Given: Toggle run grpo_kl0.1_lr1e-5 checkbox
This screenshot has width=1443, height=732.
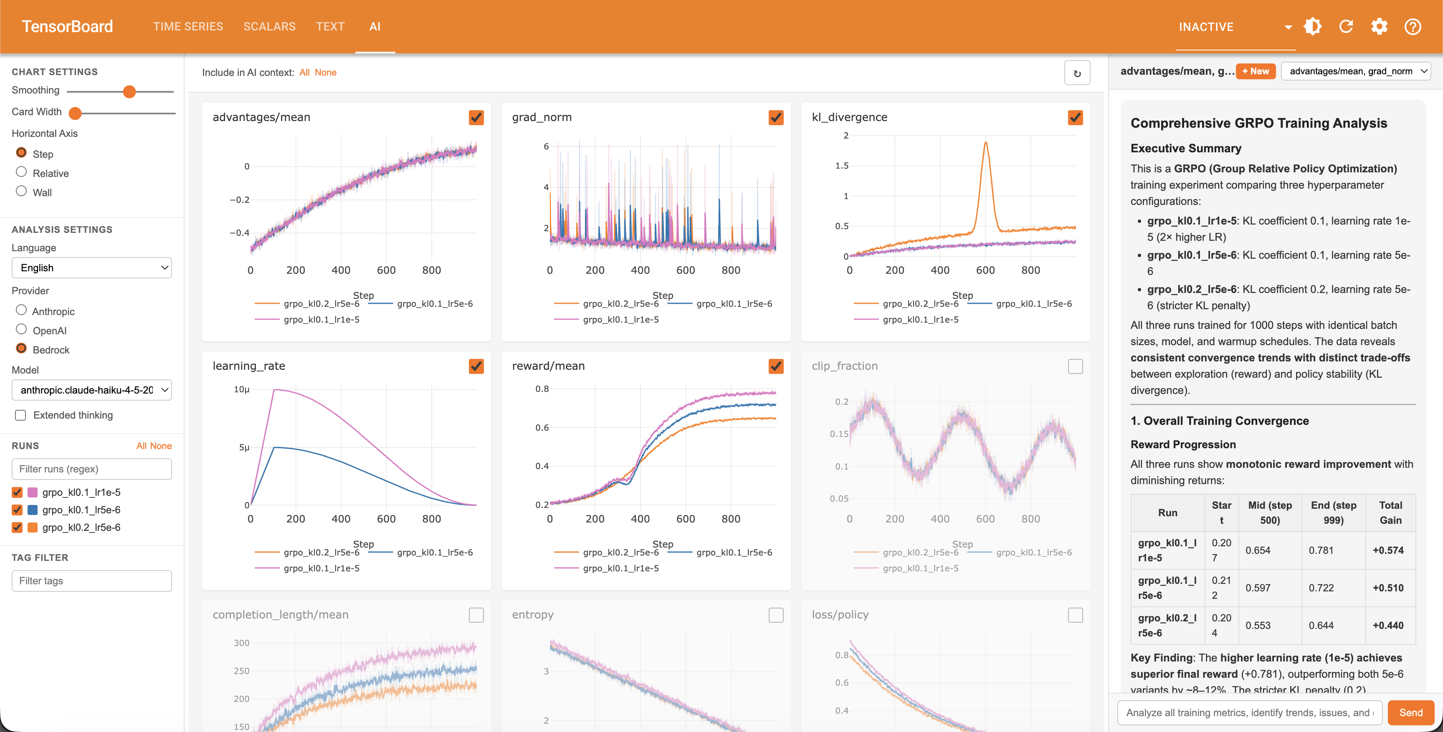Looking at the screenshot, I should (17, 492).
